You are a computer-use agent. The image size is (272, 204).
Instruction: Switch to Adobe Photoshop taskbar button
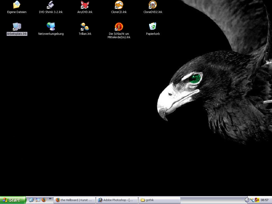coord(117,200)
